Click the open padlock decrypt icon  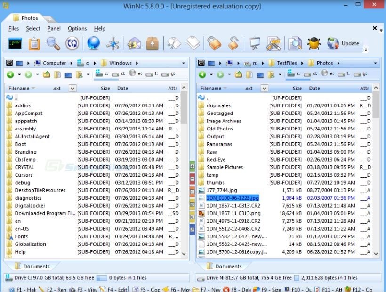click(x=233, y=43)
